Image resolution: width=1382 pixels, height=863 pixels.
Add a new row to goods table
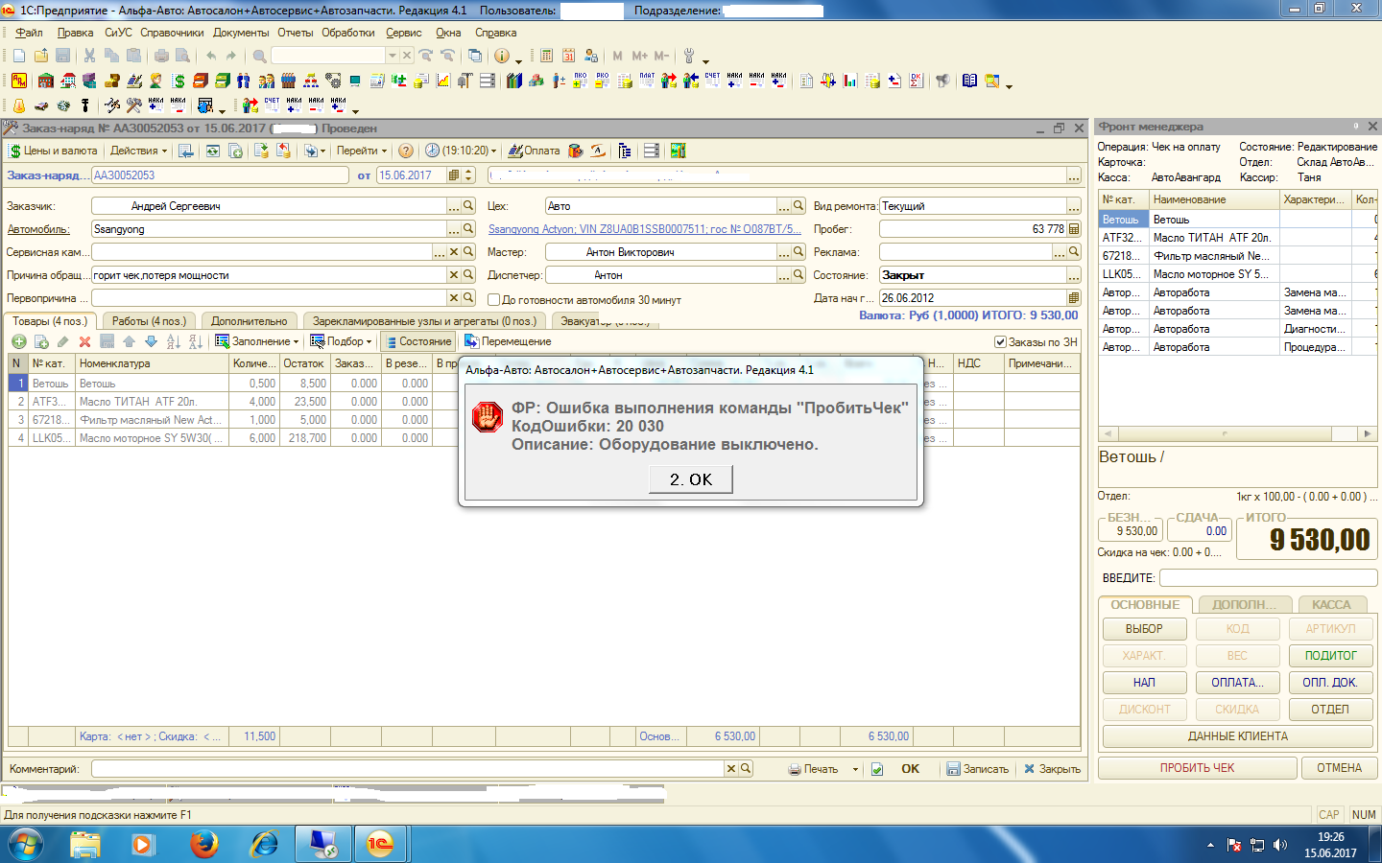(x=18, y=341)
